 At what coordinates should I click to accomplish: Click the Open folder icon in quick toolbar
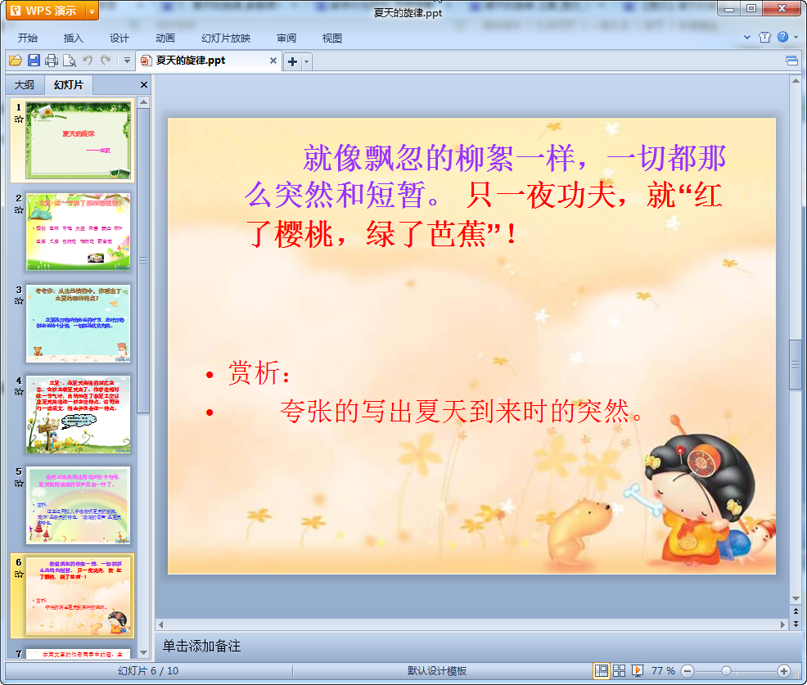coord(16,61)
